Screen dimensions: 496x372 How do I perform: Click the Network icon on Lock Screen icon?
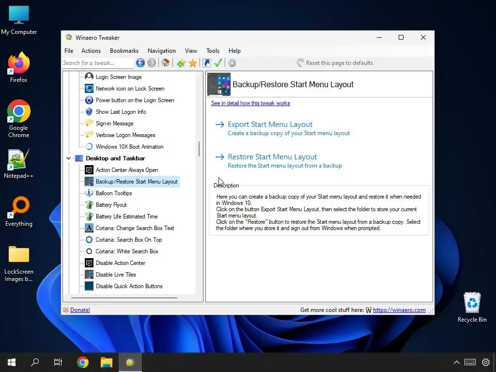89,88
